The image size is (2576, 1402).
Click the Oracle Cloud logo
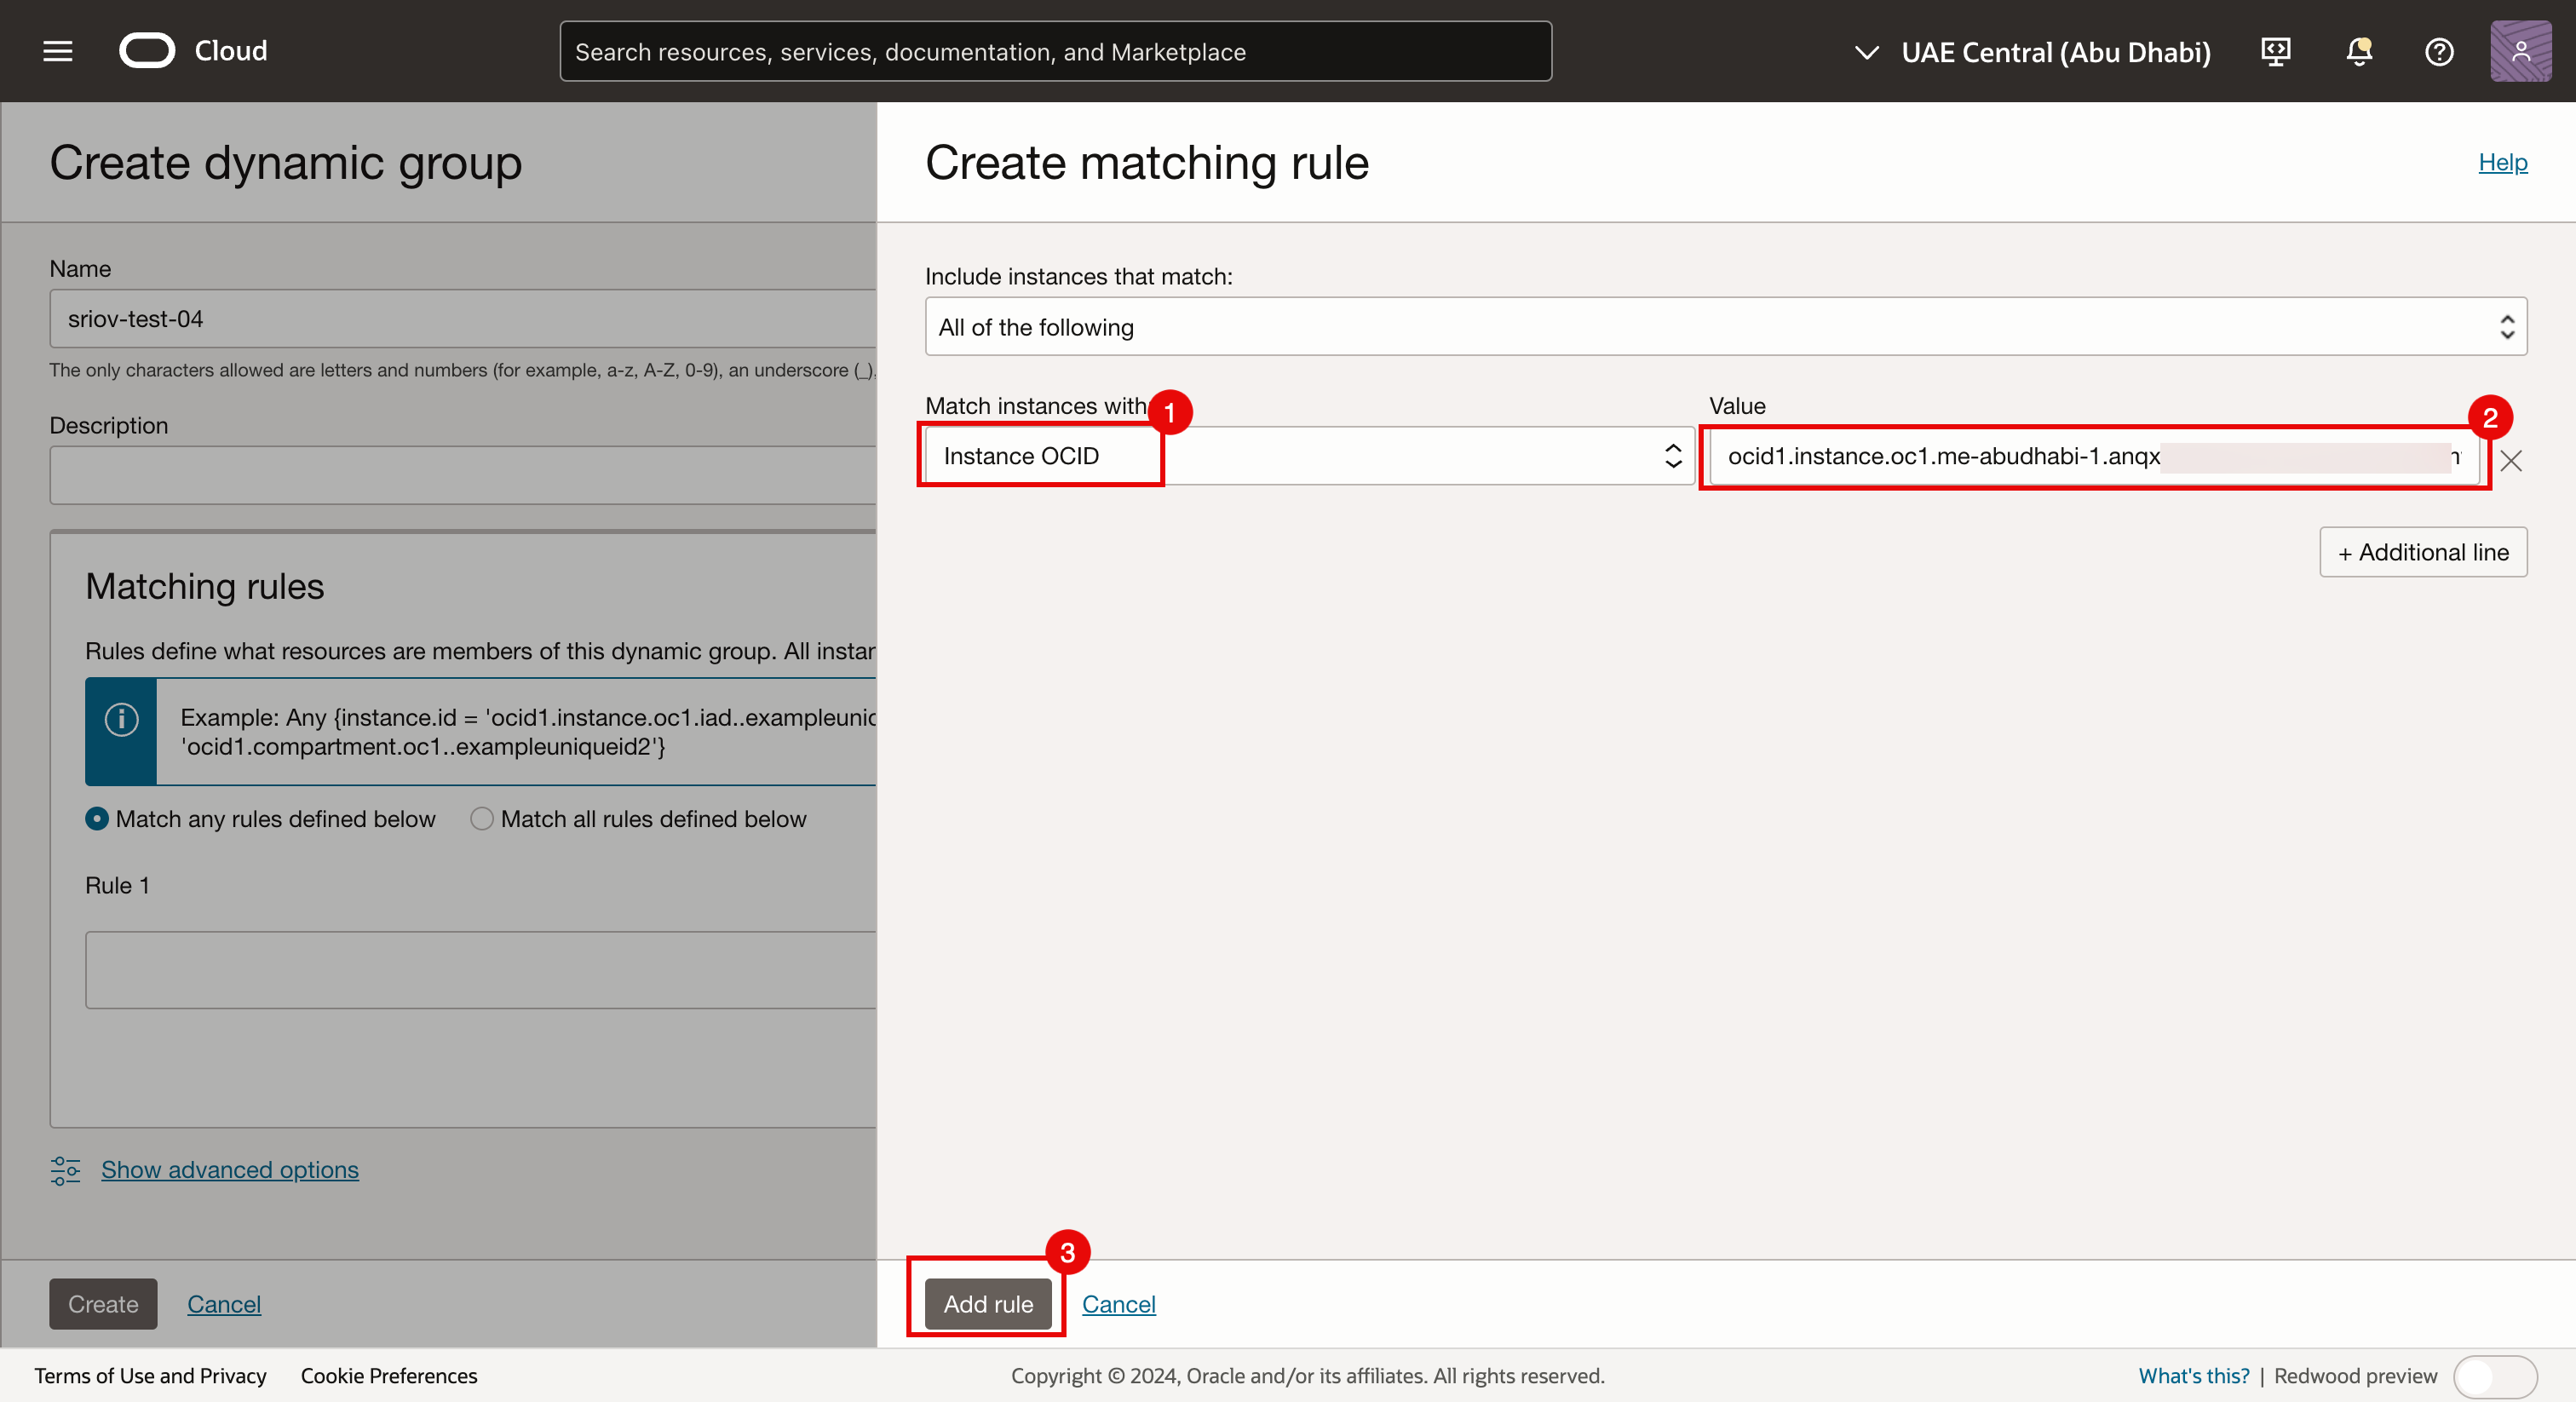coord(147,51)
